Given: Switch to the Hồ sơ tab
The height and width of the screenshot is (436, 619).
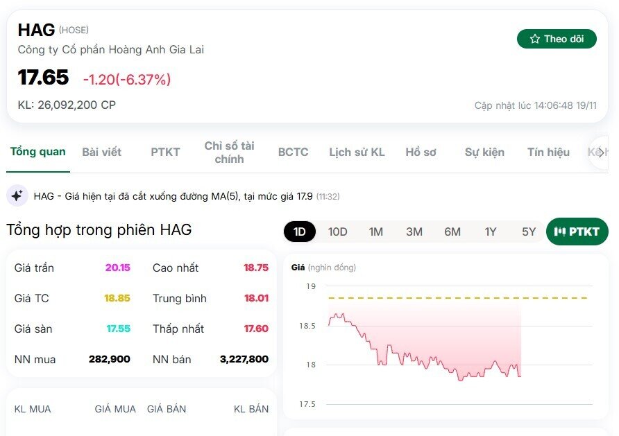Looking at the screenshot, I should [421, 152].
